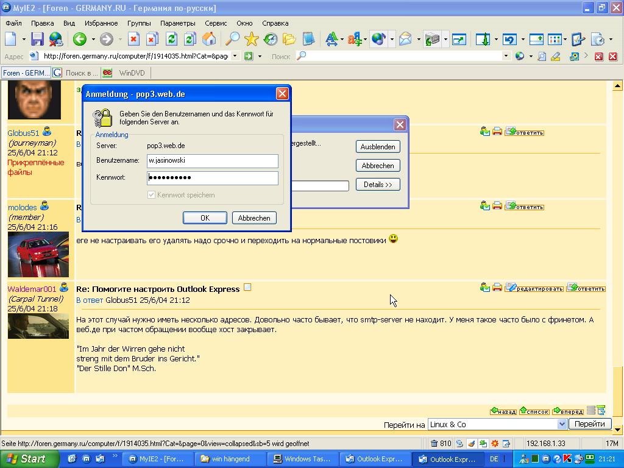Click the magnifier Search toolbar icon
The width and height of the screenshot is (624, 468).
232,39
